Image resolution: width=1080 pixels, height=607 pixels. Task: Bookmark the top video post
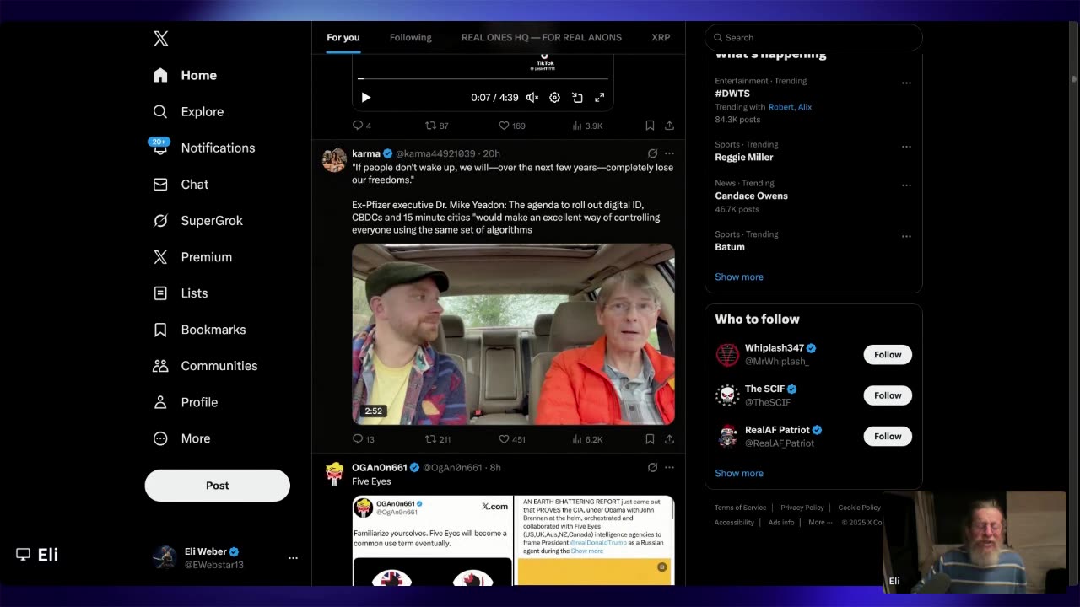pos(650,126)
